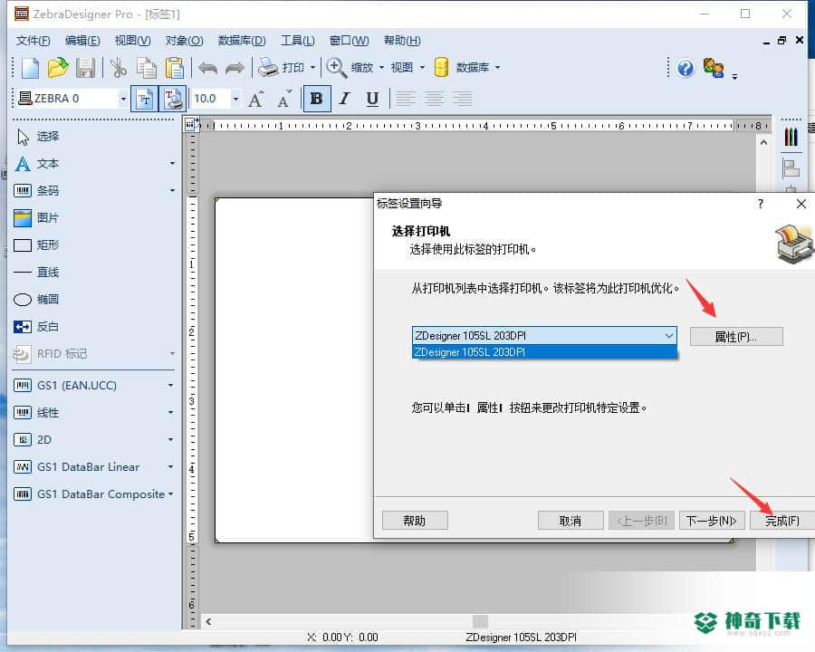Click the color pencils icon on right panel
This screenshot has height=652, width=815.
pos(791,137)
